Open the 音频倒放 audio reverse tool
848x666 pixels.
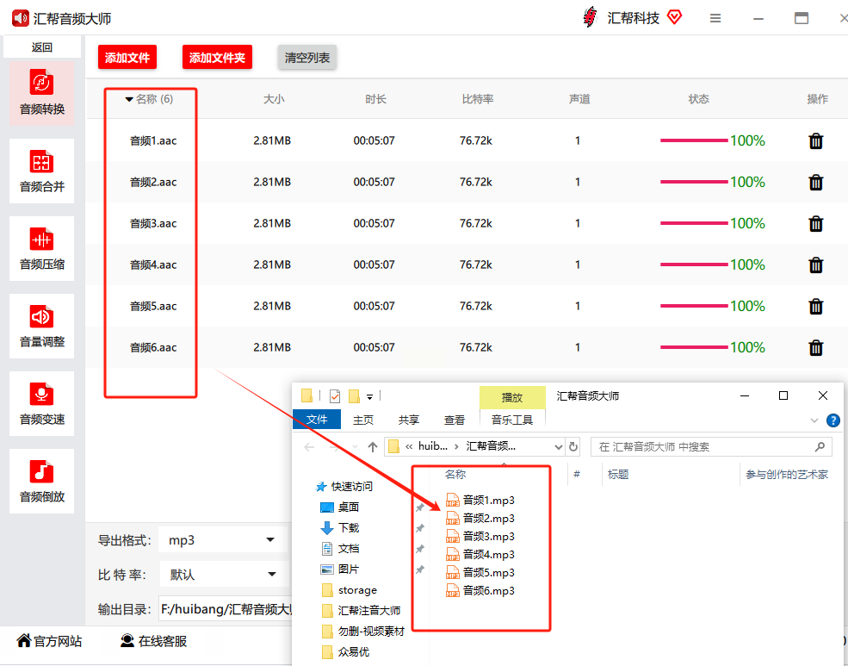[x=41, y=481]
